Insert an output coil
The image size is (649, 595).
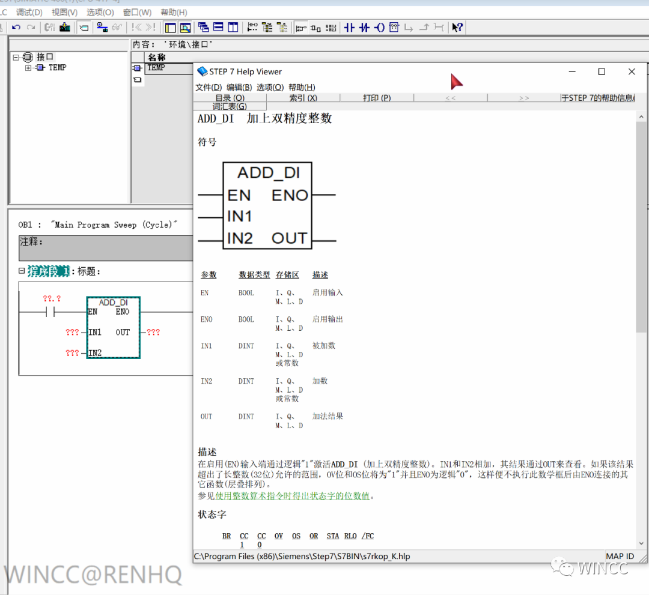[379, 27]
